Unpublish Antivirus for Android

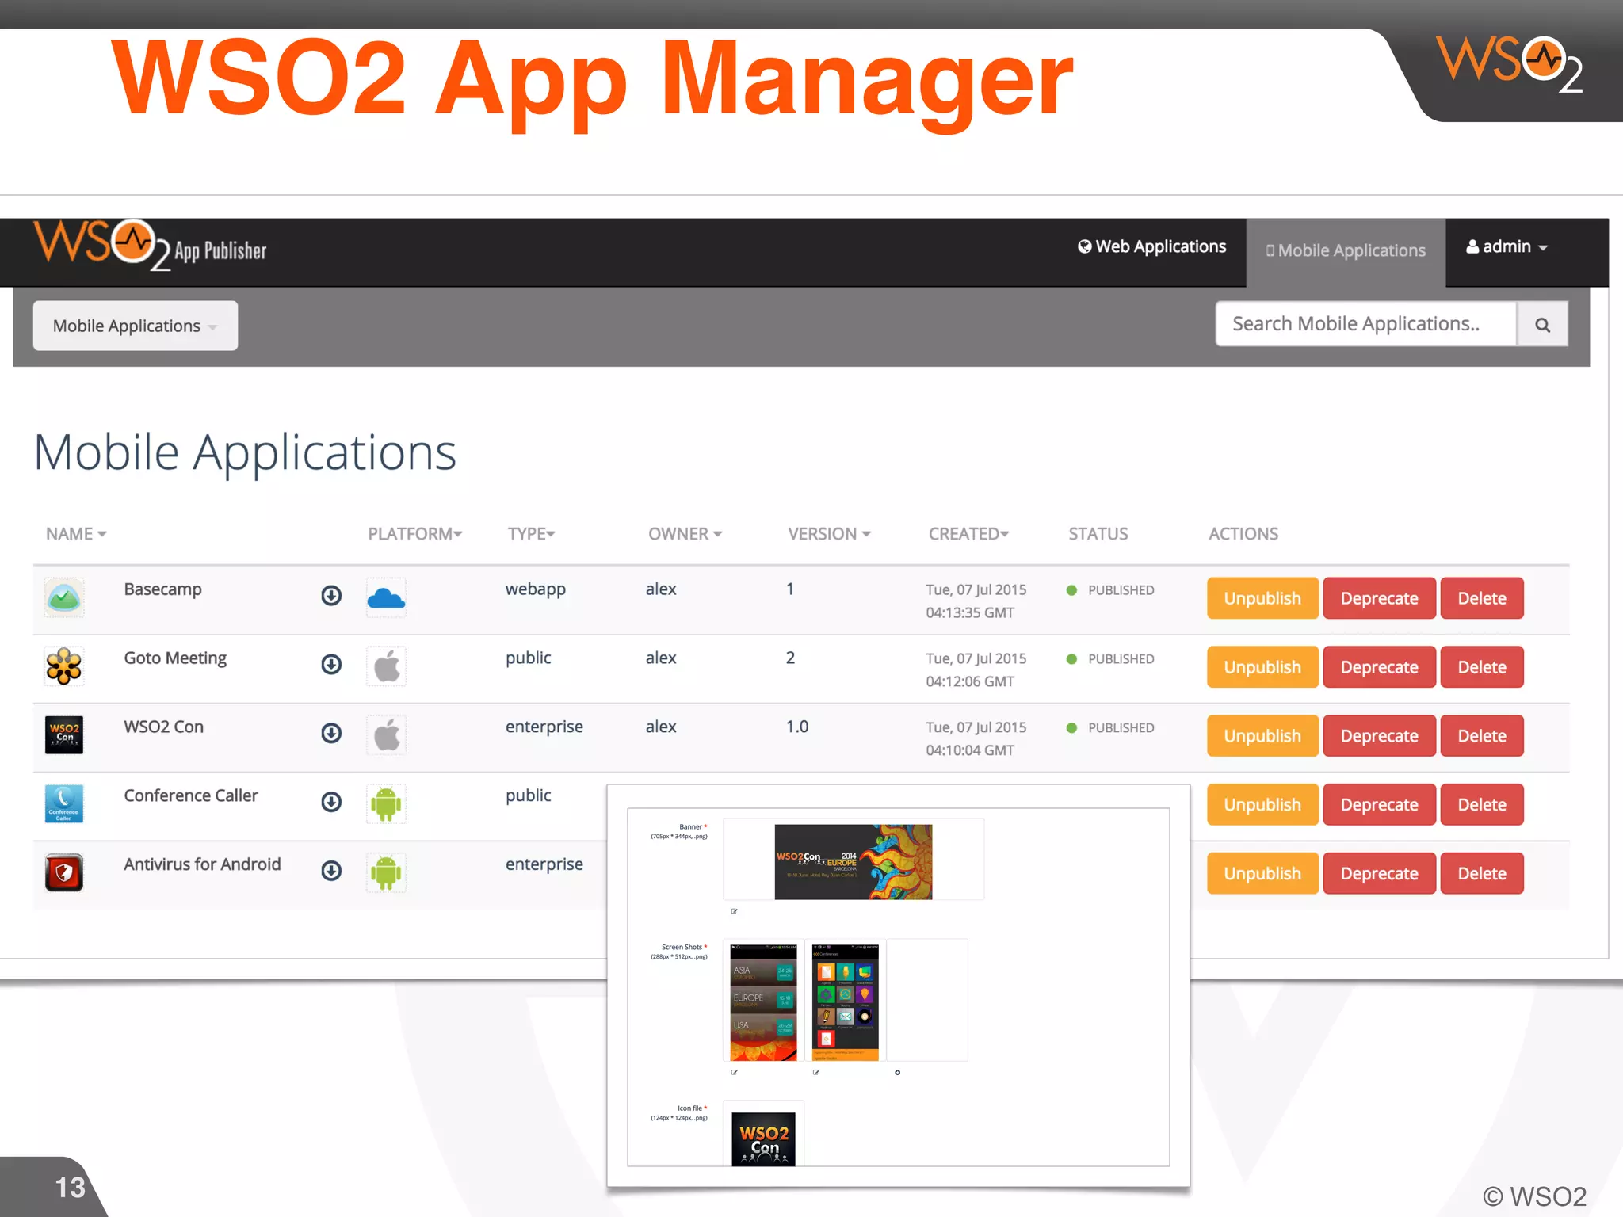pyautogui.click(x=1262, y=874)
